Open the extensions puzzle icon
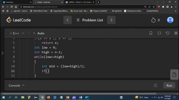The image size is (179, 100). 163,7
